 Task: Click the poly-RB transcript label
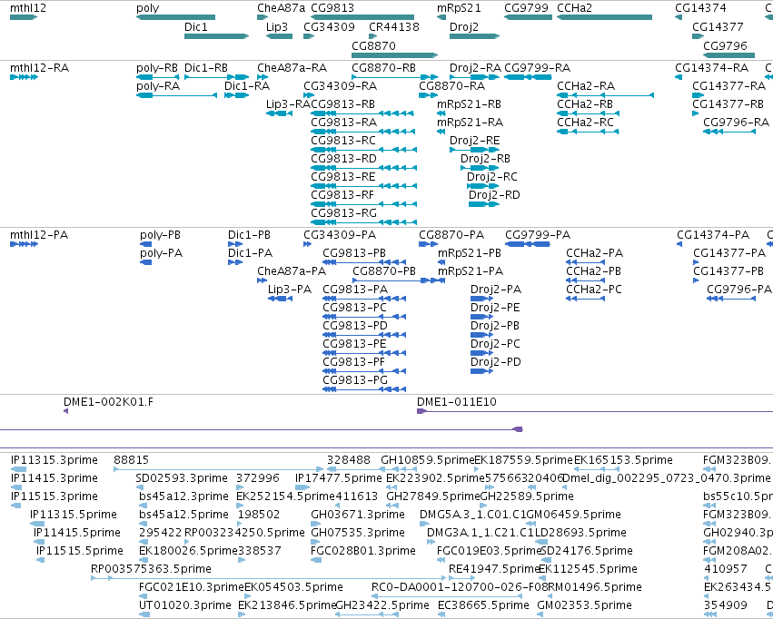tap(157, 68)
